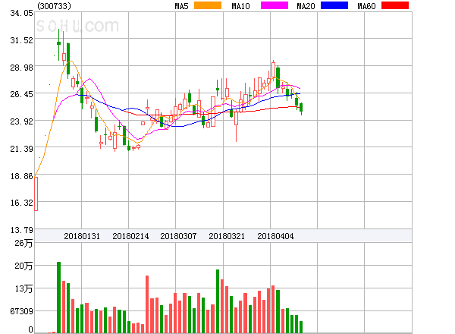
Task: Click the 13.79 price axis label
Action: 21,230
